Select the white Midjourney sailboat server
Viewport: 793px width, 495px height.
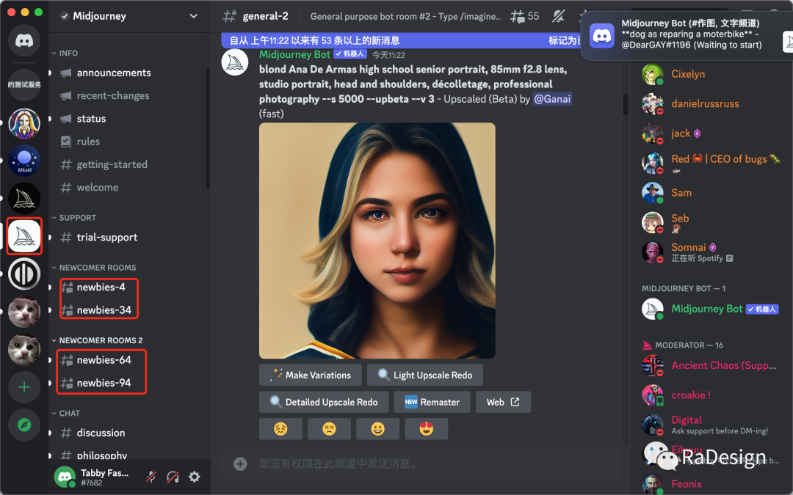[23, 236]
